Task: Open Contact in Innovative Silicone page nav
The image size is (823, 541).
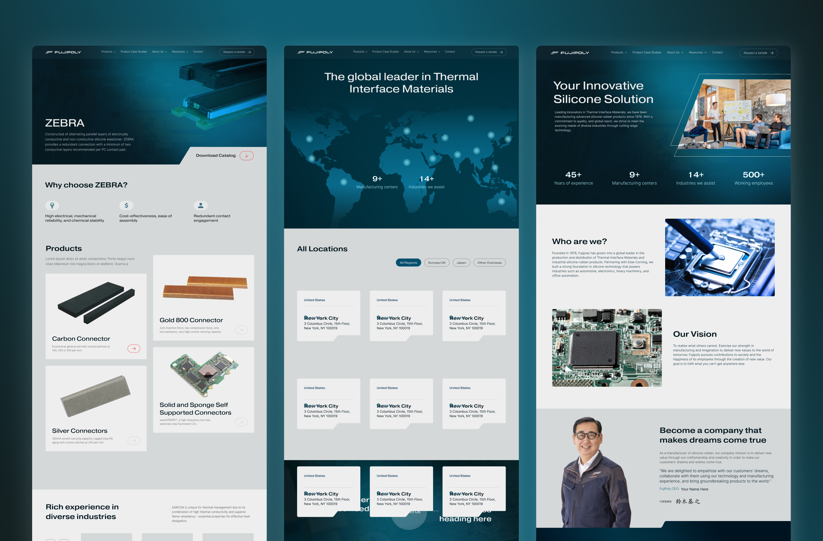Action: point(717,52)
